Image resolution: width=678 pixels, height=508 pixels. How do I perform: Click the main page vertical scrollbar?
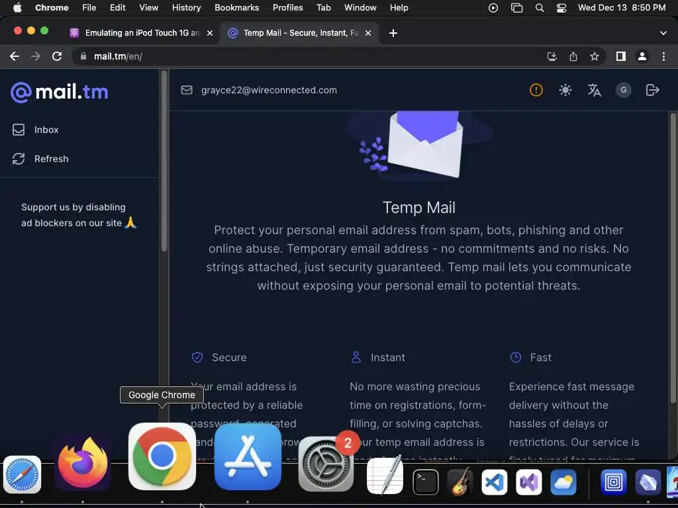(673, 259)
